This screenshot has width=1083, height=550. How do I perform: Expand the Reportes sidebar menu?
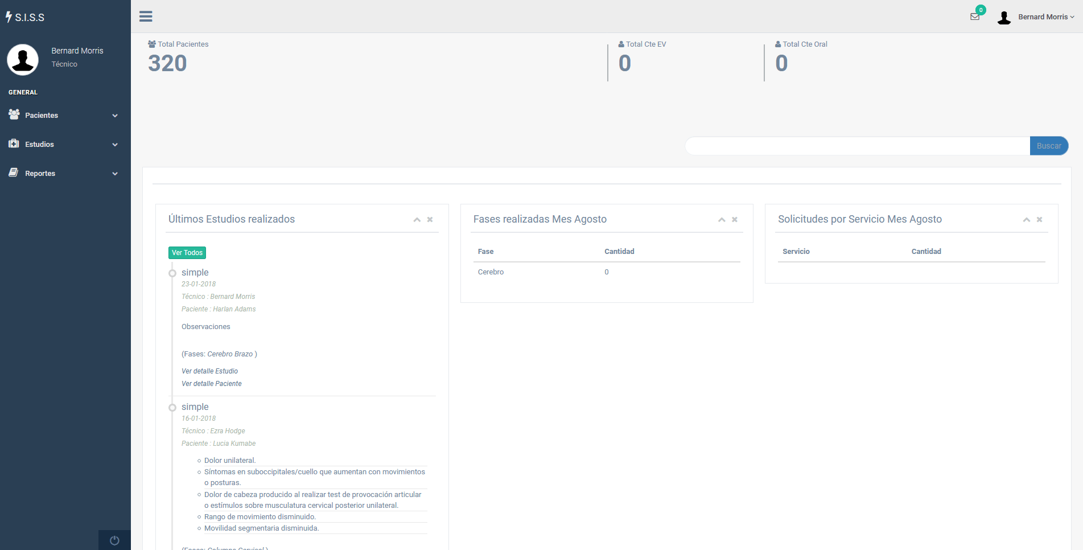[x=64, y=173]
